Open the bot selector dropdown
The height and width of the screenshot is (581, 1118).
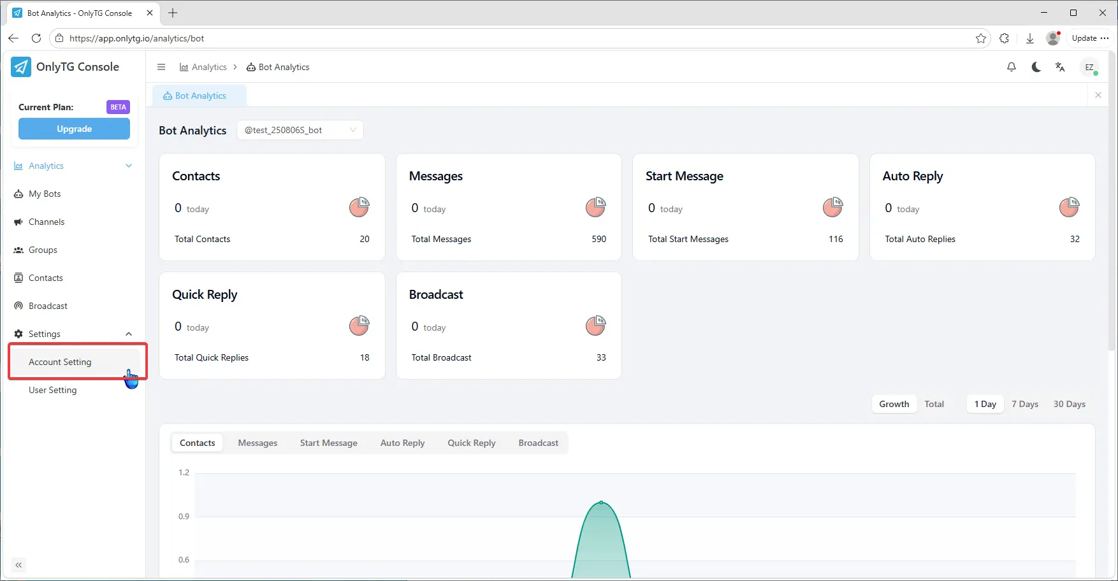[300, 130]
